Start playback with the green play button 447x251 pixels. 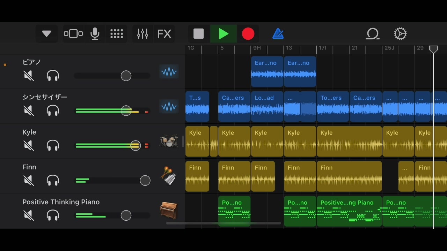[x=223, y=34]
